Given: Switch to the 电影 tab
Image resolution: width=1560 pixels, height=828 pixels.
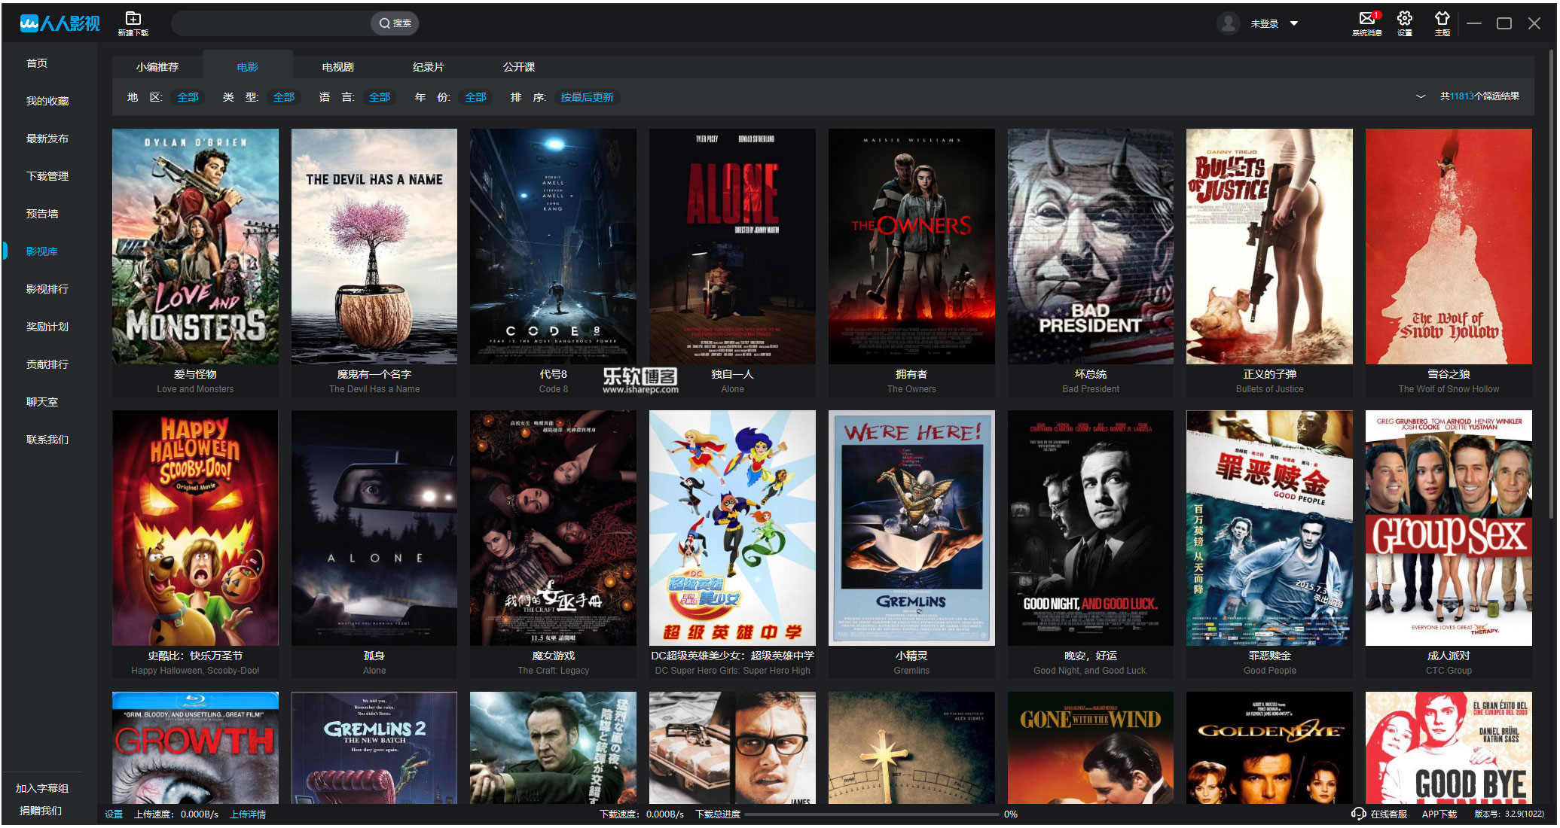Looking at the screenshot, I should tap(248, 67).
